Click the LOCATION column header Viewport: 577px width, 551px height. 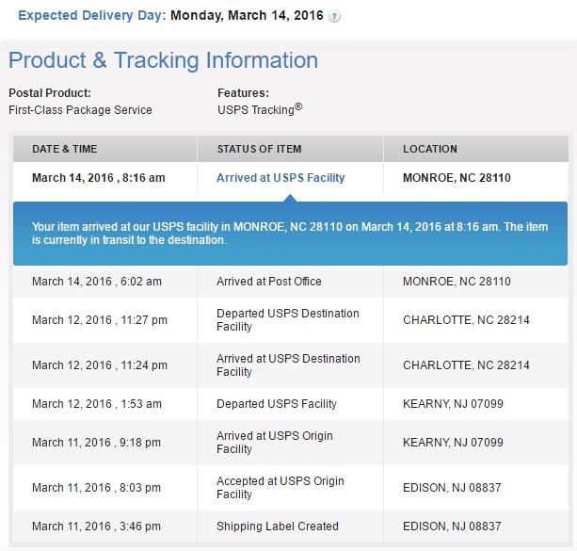430,149
